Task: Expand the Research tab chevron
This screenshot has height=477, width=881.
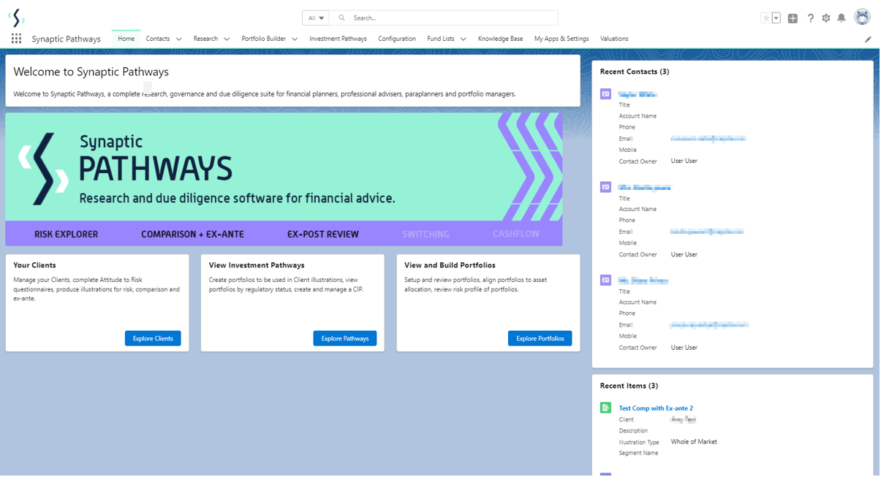Action: 227,39
